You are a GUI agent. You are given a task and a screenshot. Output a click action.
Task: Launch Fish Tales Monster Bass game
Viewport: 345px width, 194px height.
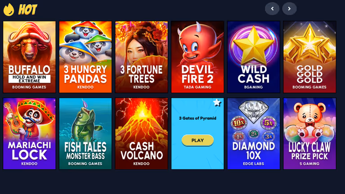pyautogui.click(x=85, y=134)
